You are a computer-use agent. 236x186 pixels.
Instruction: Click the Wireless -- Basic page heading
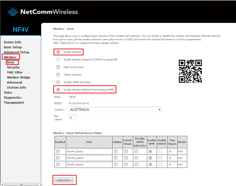(64, 29)
